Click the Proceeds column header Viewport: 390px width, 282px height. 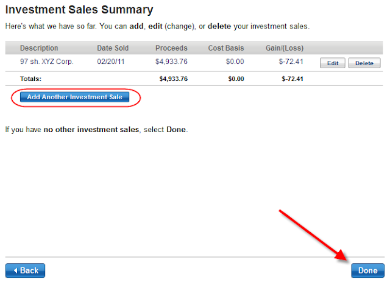(x=171, y=48)
